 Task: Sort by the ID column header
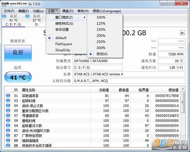click(x=16, y=90)
